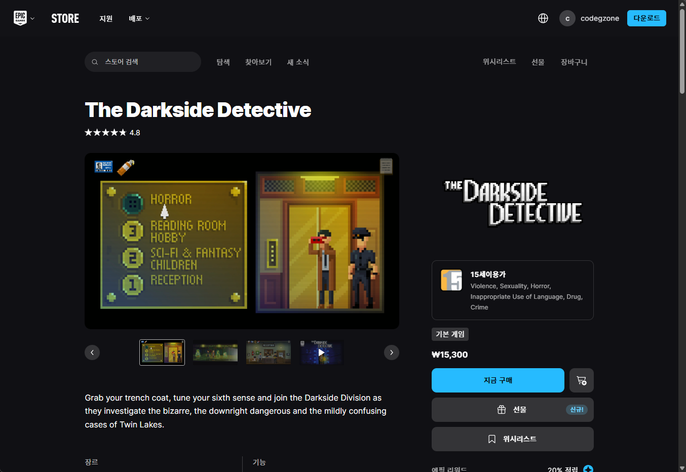Click the ₩15,300 price
The width and height of the screenshot is (686, 472).
449,355
